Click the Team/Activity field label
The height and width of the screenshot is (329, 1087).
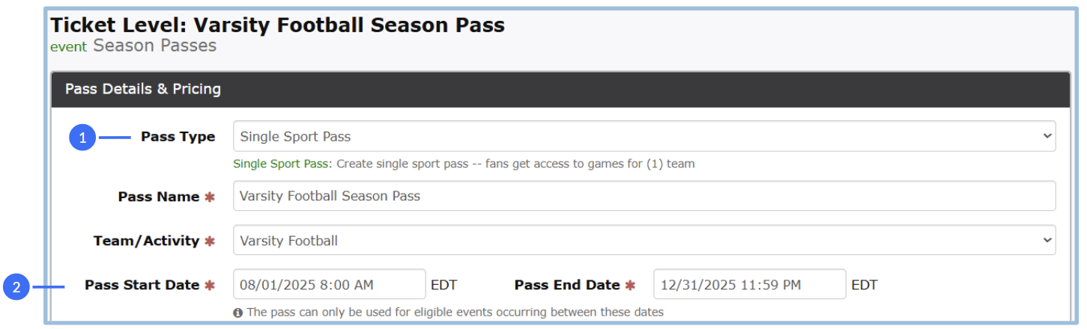click(146, 241)
